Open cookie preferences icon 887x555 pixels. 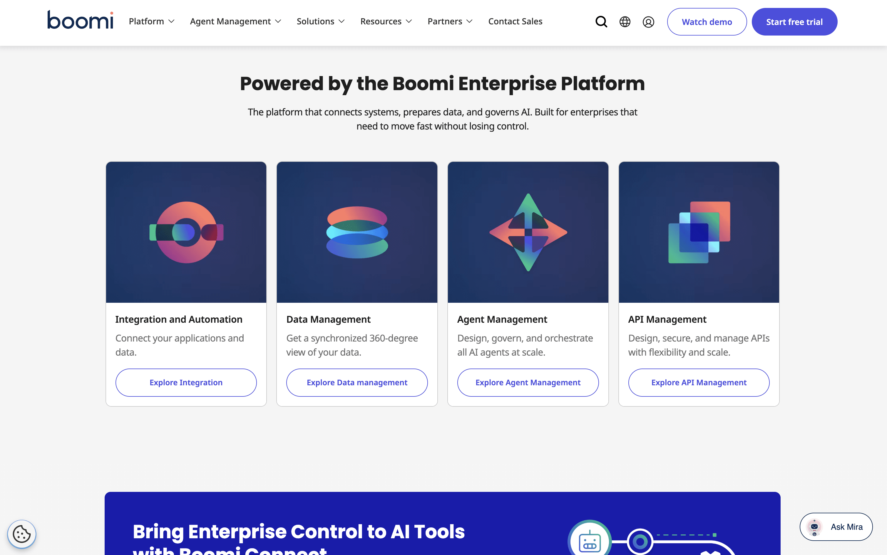point(22,534)
